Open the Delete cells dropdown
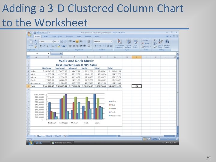This screenshot has width=216, height=162. coord(145,43)
